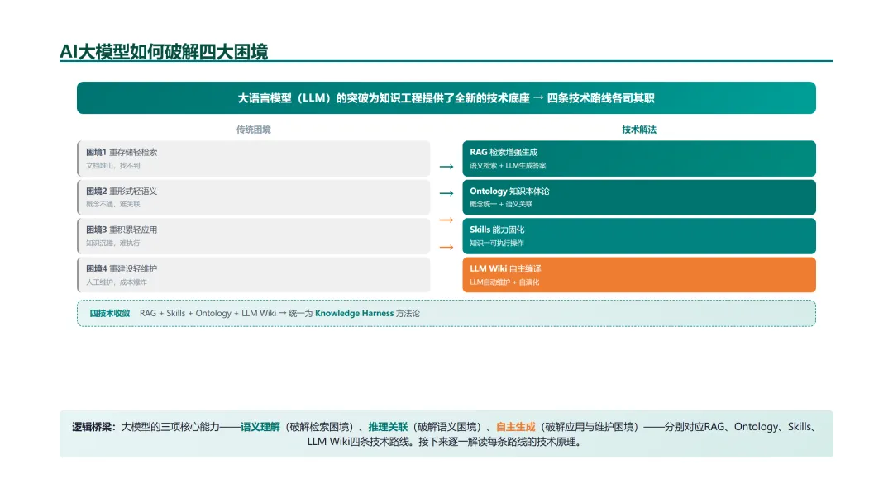Select the heading "RAG 检索增强生成"
The height and width of the screenshot is (502, 893).
tap(504, 153)
